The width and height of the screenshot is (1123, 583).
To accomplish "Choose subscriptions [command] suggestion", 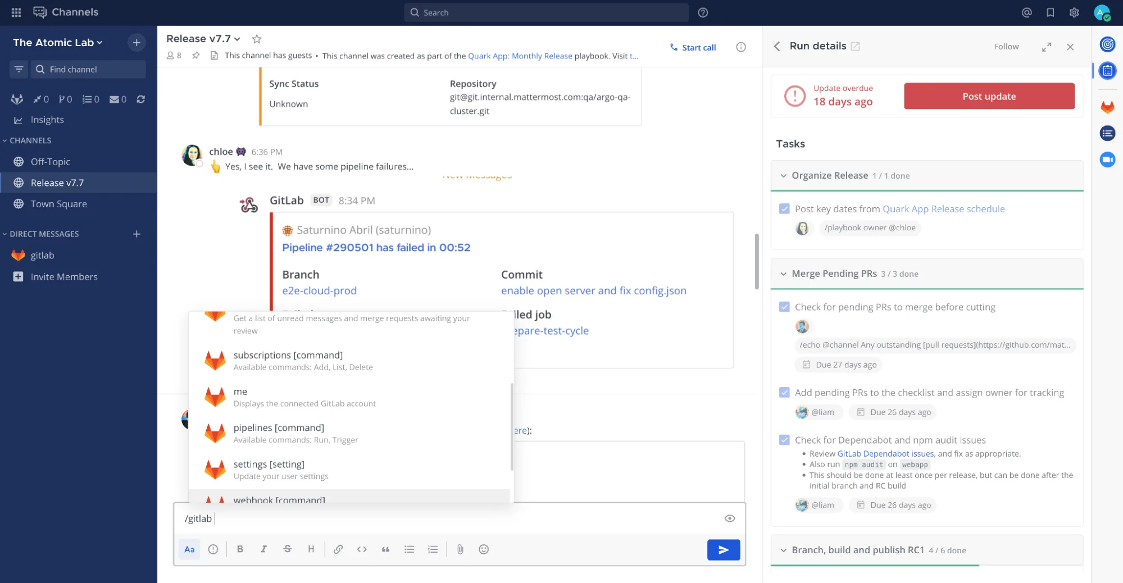I will click(x=349, y=361).
